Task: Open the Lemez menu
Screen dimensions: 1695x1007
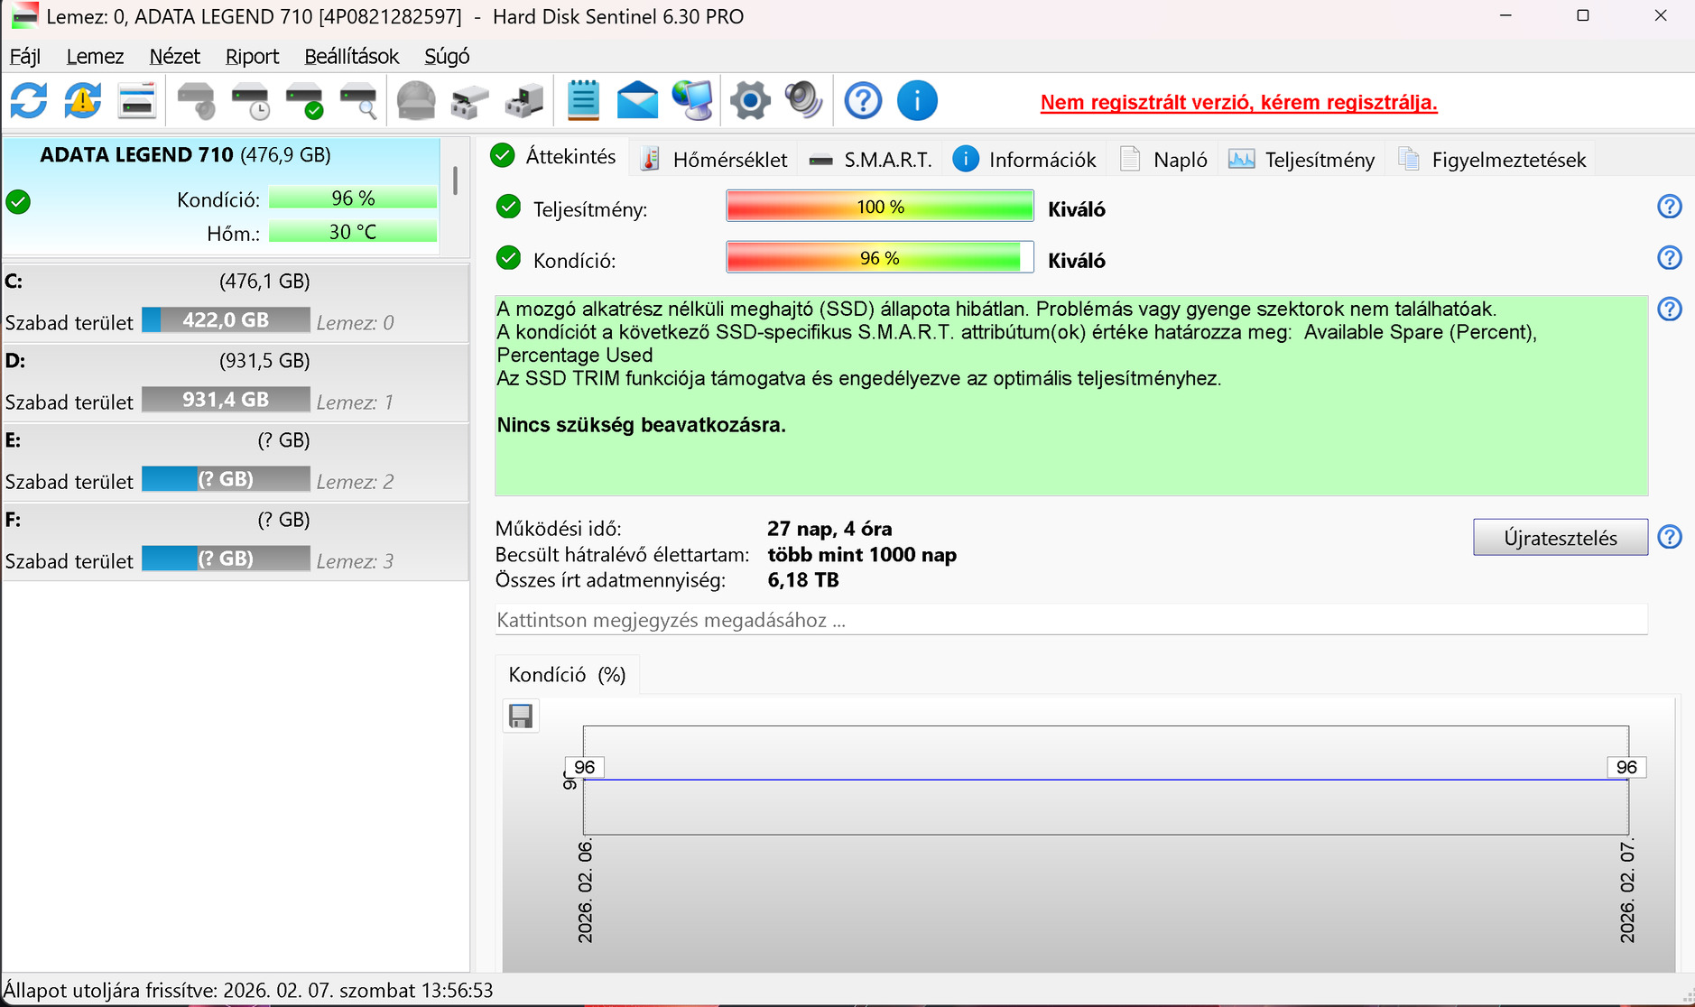Action: [x=95, y=56]
